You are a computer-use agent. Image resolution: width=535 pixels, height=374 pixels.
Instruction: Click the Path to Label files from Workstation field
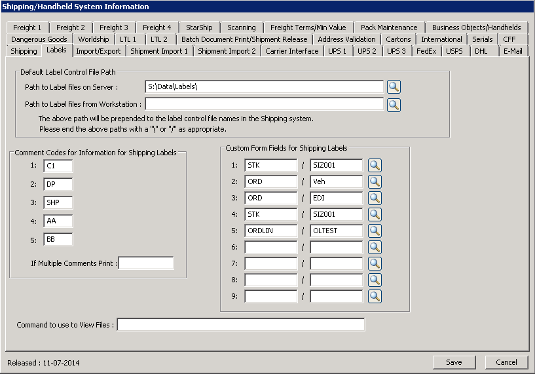tap(264, 104)
